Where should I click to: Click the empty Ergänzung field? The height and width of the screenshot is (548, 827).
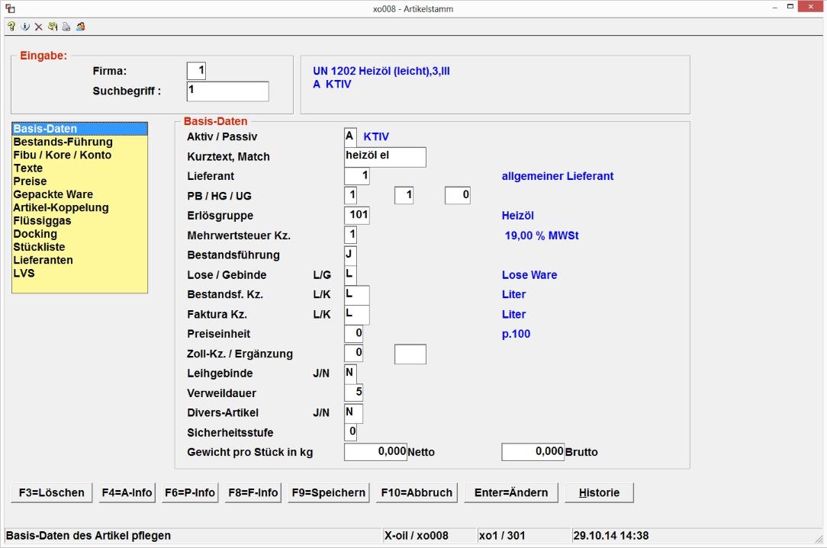point(410,354)
